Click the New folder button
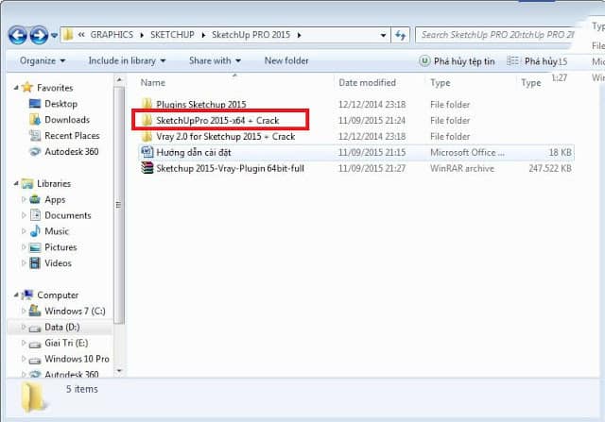 point(286,60)
